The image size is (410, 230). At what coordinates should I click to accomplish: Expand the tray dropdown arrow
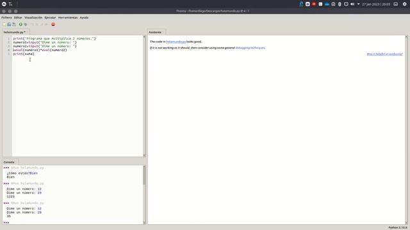(x=359, y=4)
